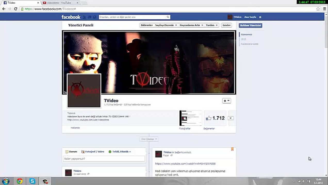
Task: Click the TVideo avatar on the shared-link post
Action: (159, 154)
